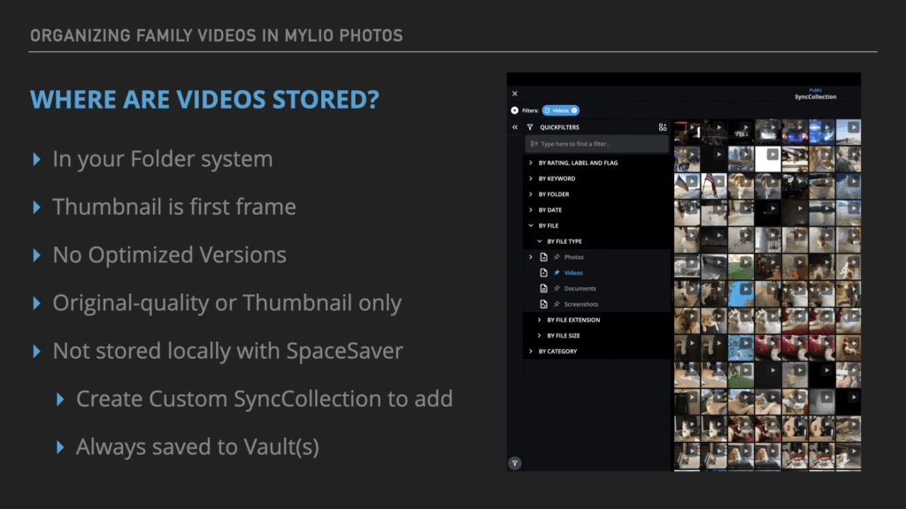Collapse sidebar with double chevron icon
This screenshot has height=509, width=906.
(515, 127)
